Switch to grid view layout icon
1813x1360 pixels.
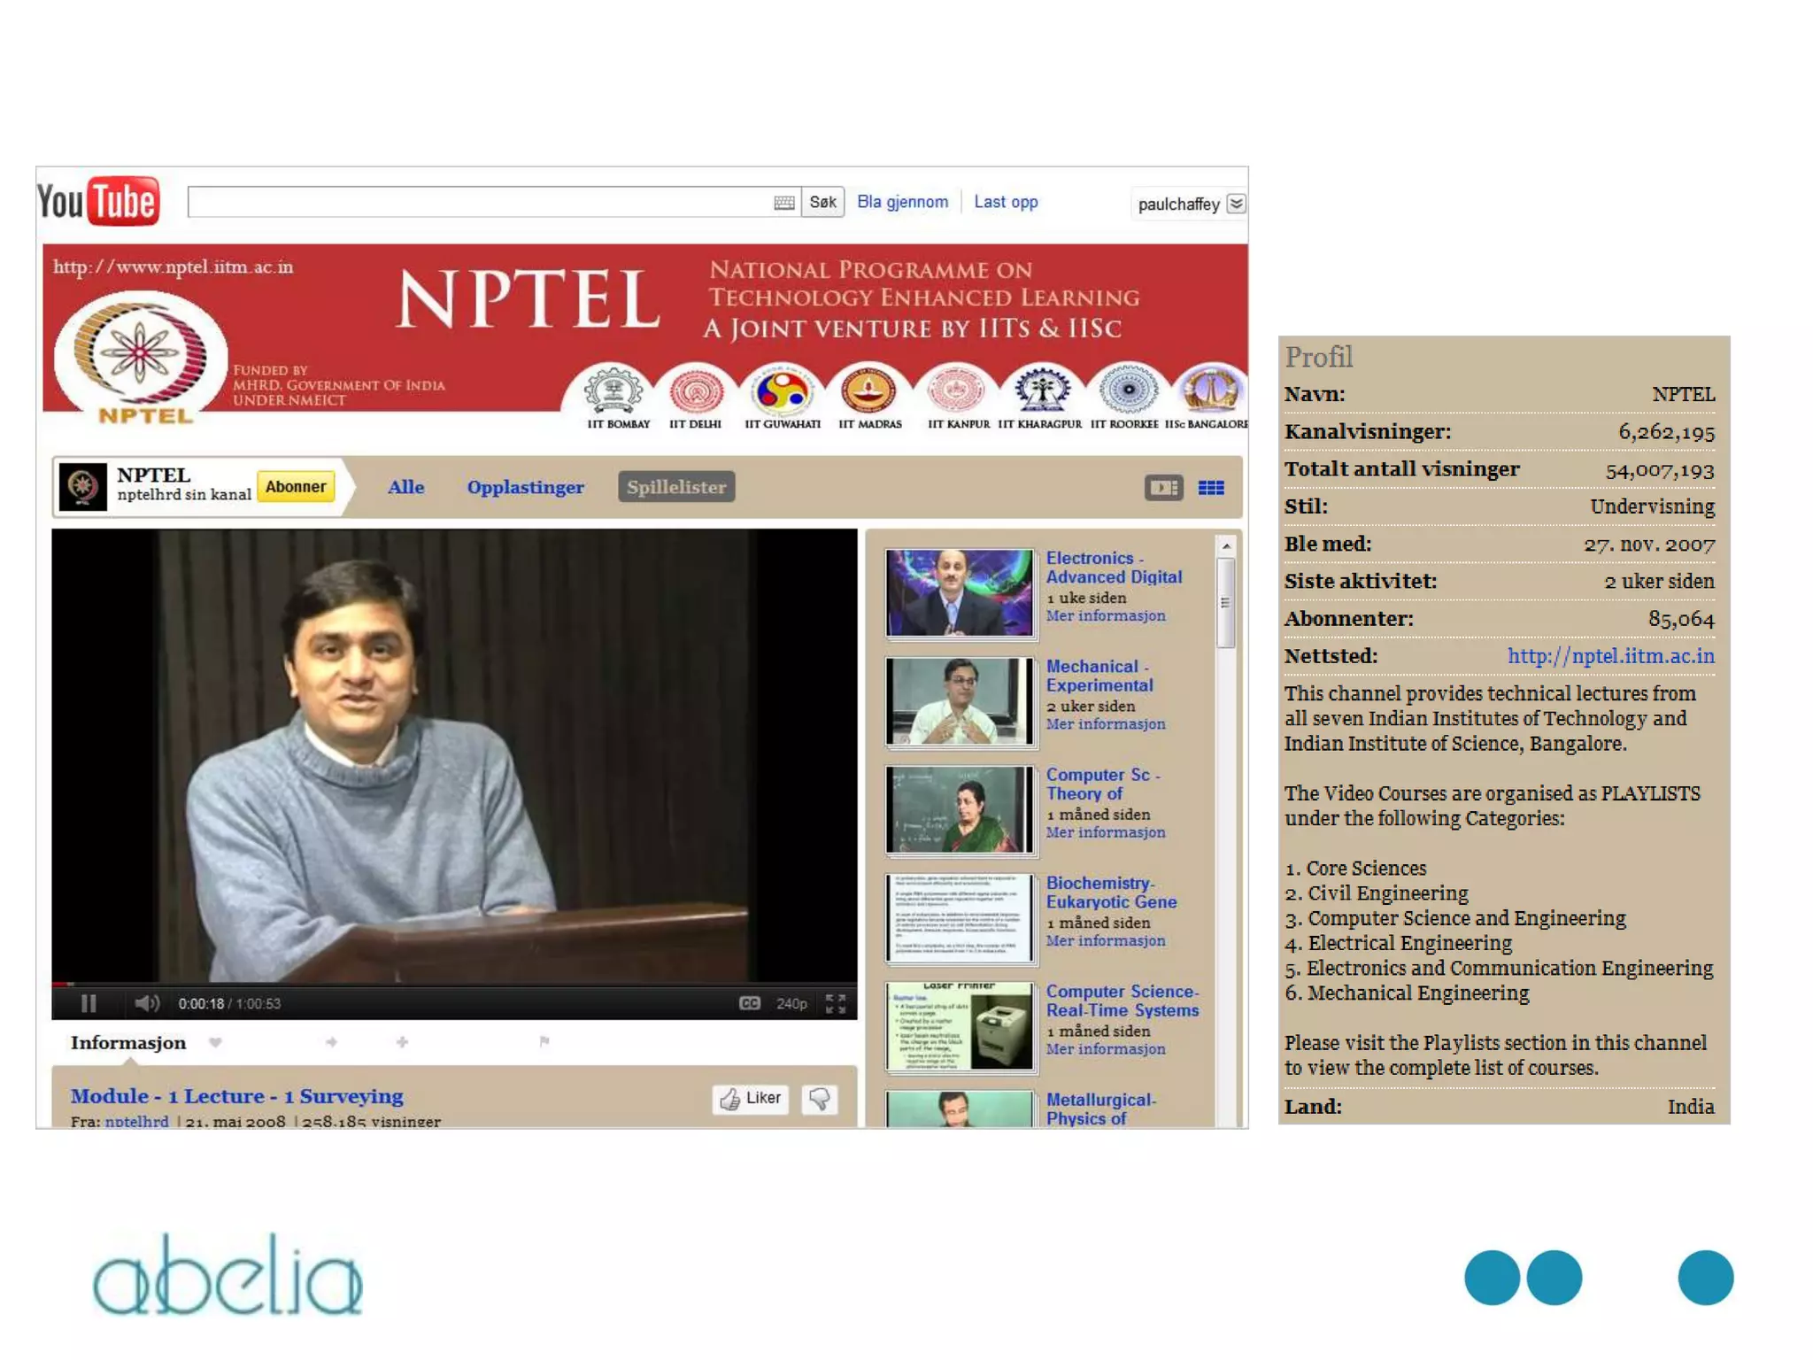[1211, 488]
